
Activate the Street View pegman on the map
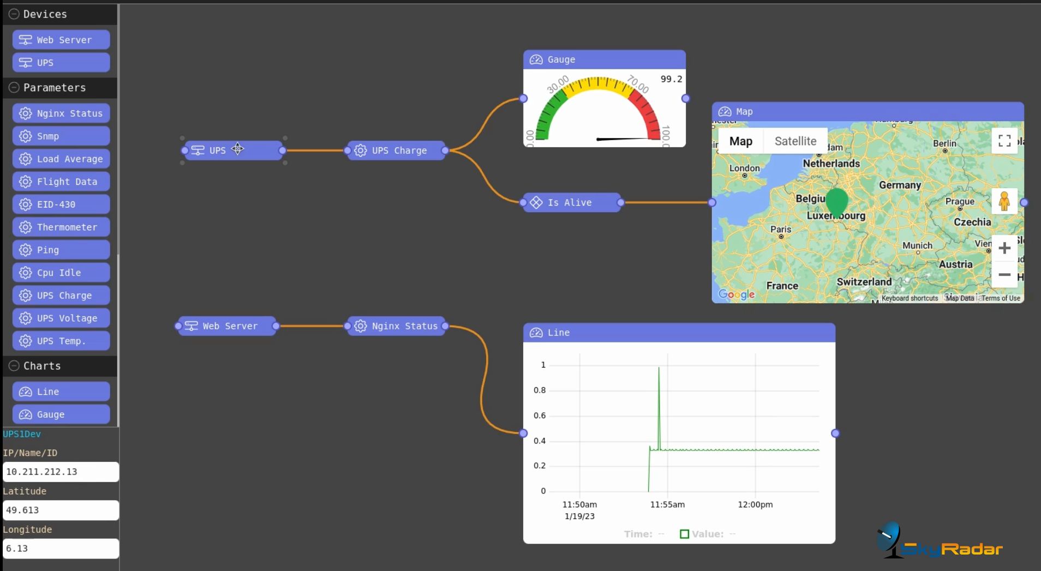point(1004,201)
